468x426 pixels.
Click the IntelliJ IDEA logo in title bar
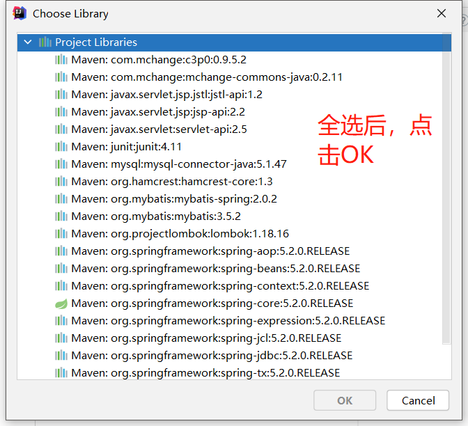[19, 13]
